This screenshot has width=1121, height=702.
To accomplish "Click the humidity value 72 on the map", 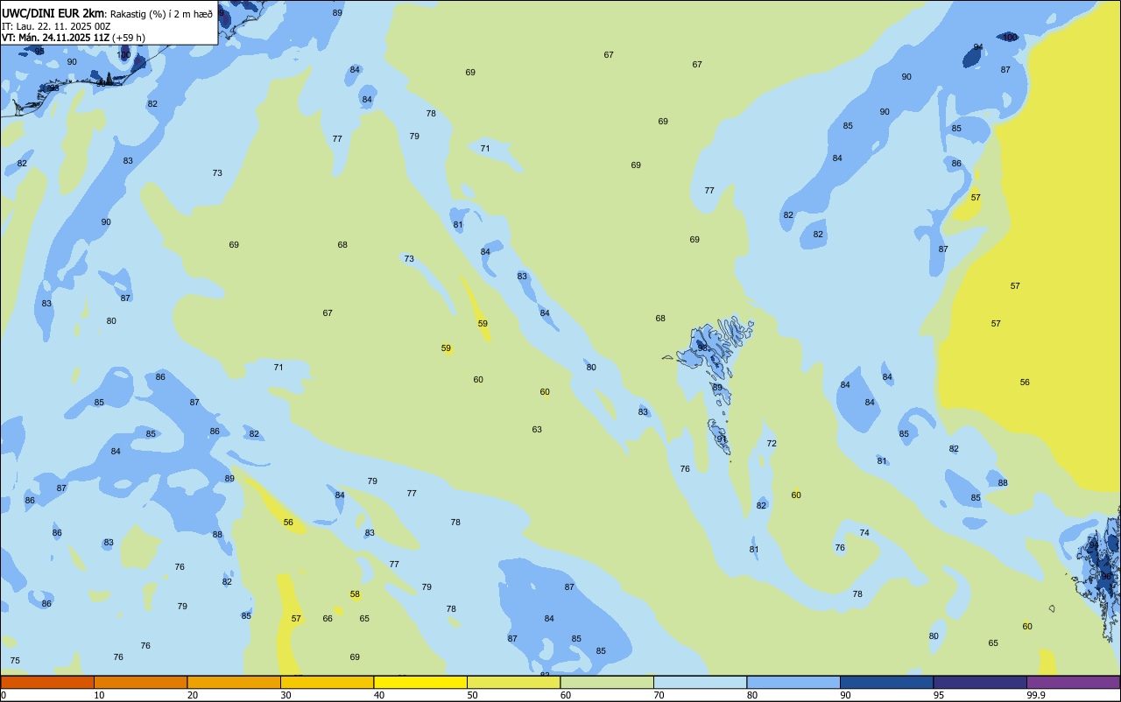I will pos(772,444).
